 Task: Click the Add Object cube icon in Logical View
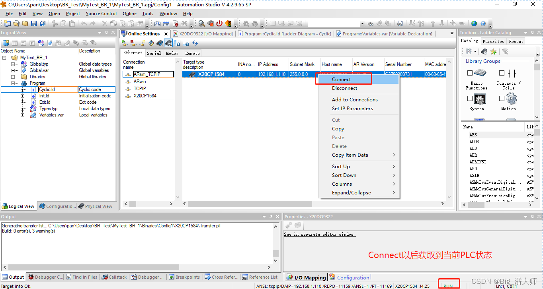(x=6, y=43)
